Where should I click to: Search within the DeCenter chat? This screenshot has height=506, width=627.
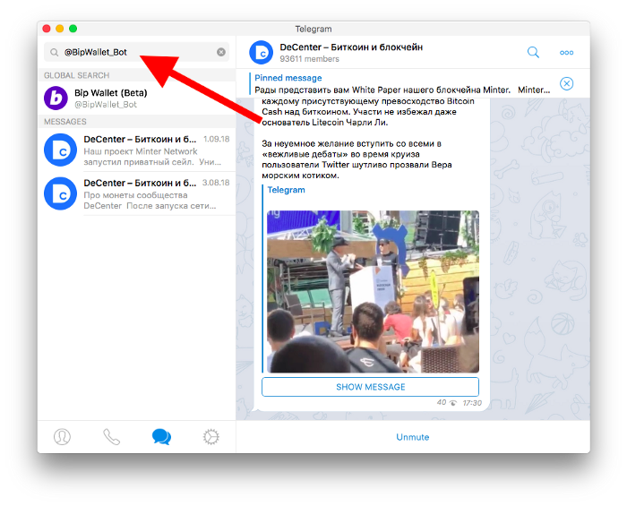(533, 52)
